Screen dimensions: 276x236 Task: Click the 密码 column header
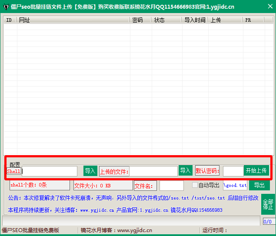(140, 20)
